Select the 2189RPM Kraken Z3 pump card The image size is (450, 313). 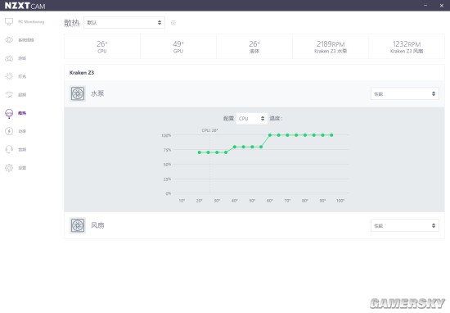click(331, 47)
